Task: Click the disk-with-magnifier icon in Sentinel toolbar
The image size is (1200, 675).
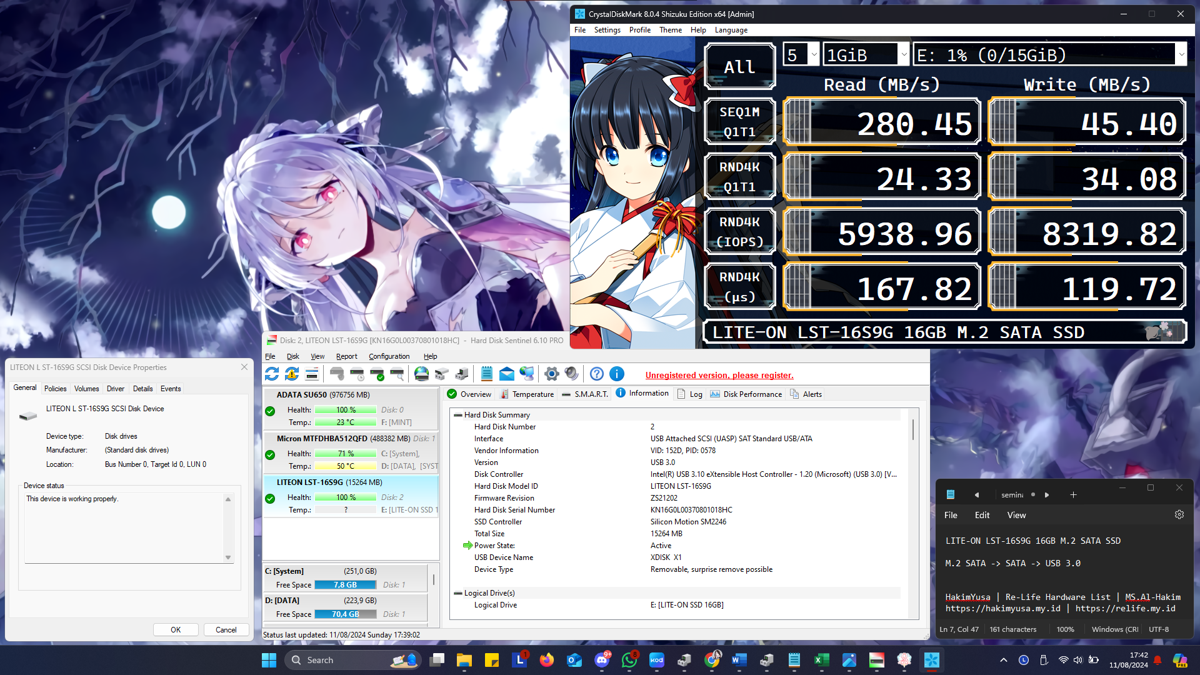Action: point(397,374)
